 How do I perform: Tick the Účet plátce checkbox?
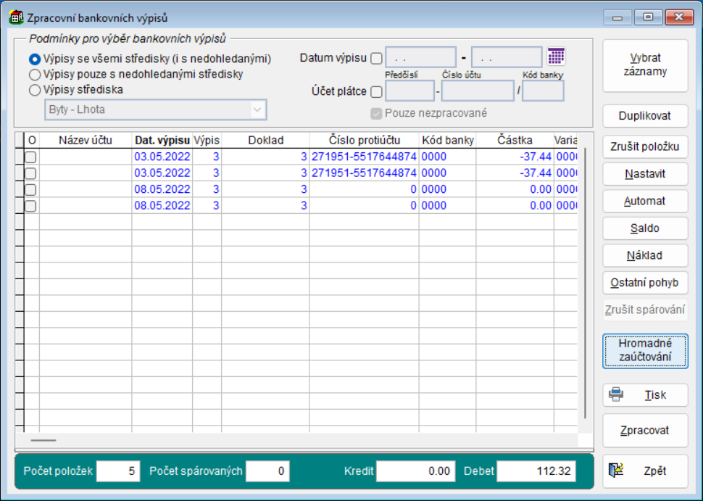376,91
